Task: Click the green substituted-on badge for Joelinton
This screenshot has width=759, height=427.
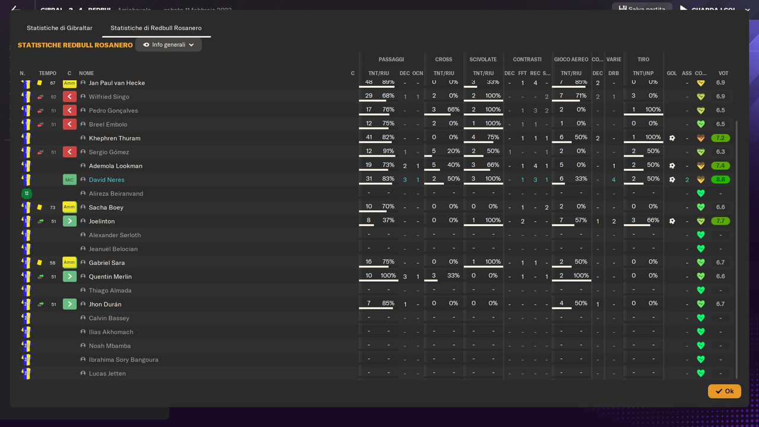Action: point(69,221)
